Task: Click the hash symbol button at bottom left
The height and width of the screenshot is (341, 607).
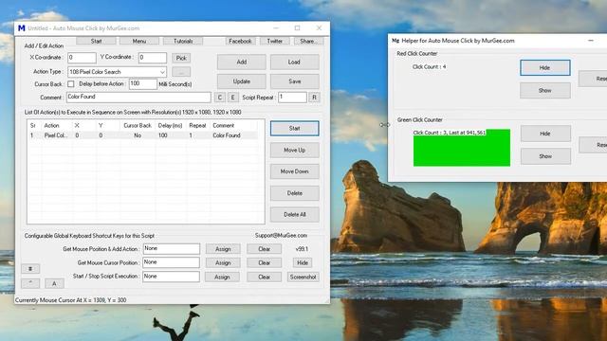Action: click(x=30, y=269)
